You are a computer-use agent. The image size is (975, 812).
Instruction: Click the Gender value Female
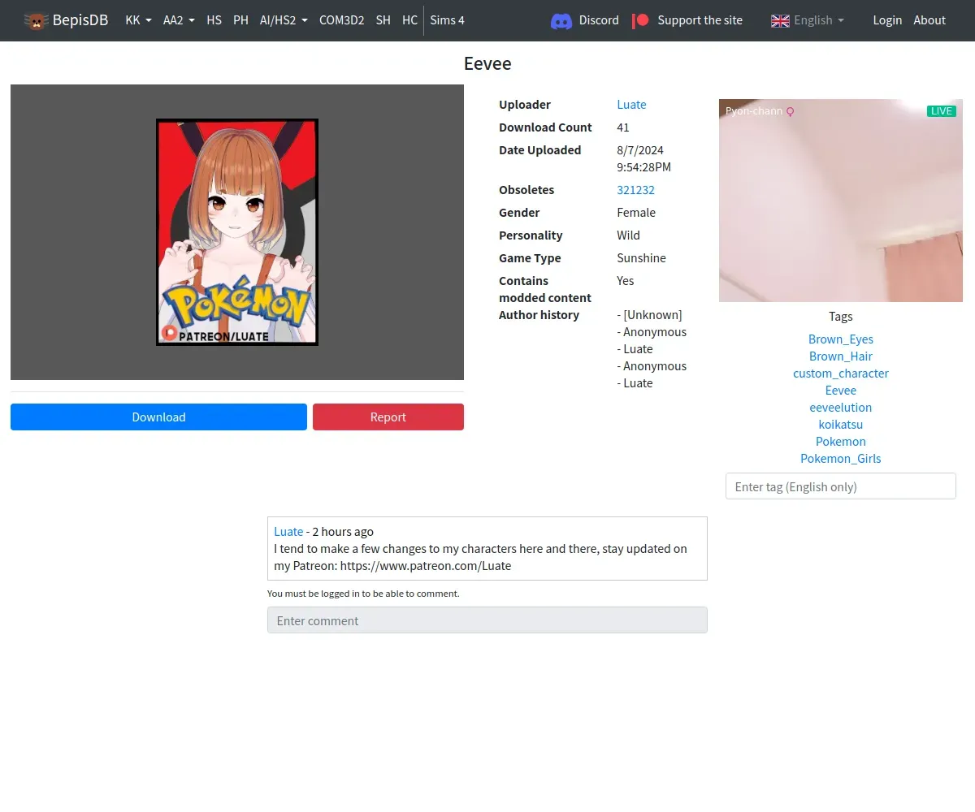[x=636, y=213]
